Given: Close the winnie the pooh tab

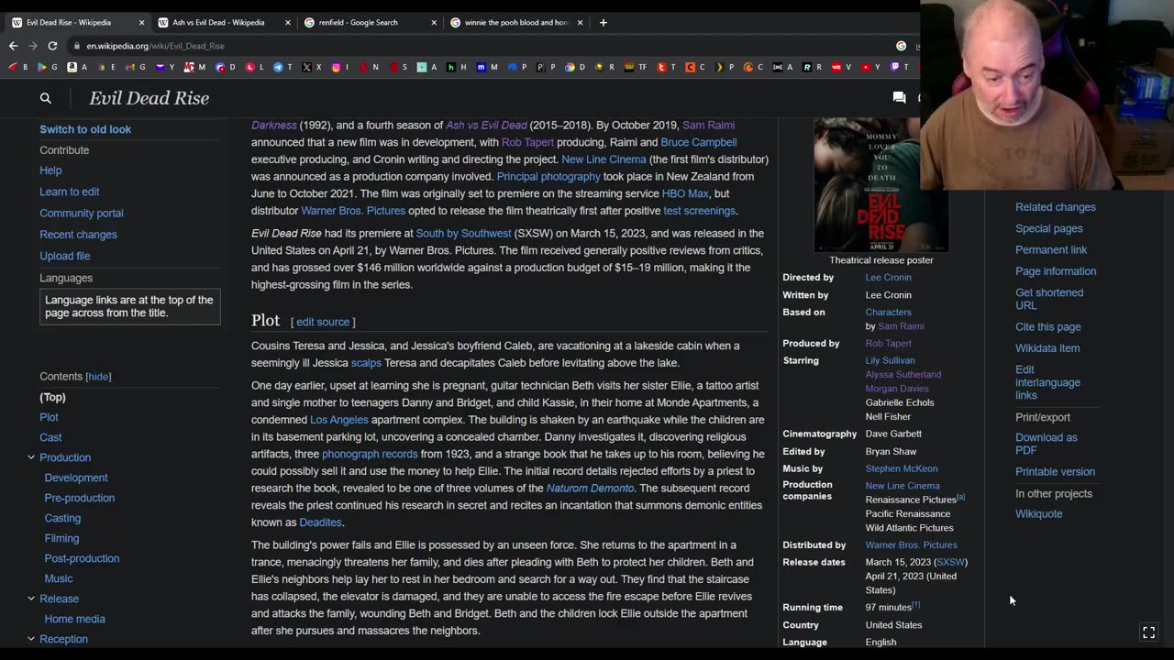Looking at the screenshot, I should (580, 22).
